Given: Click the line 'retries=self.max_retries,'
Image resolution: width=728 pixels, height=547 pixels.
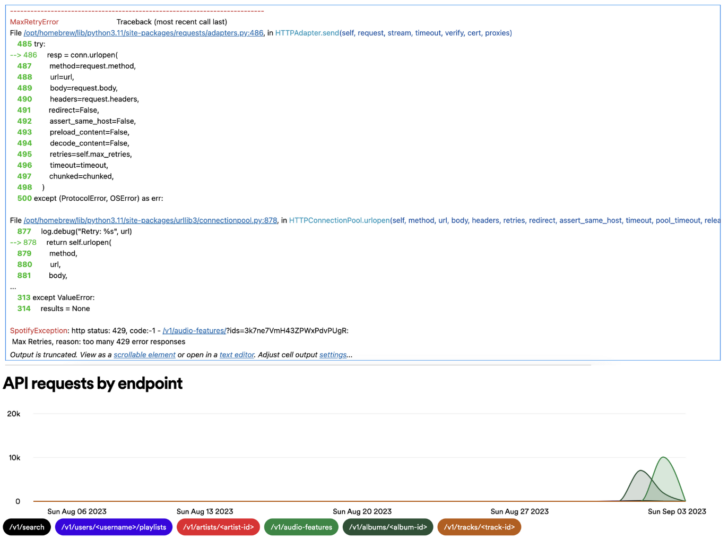Looking at the screenshot, I should (91, 154).
